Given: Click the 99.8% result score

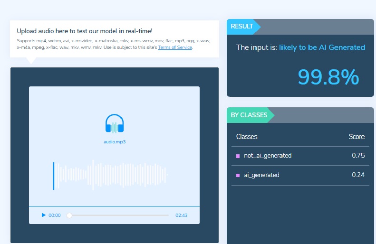Looking at the screenshot, I should tap(328, 77).
